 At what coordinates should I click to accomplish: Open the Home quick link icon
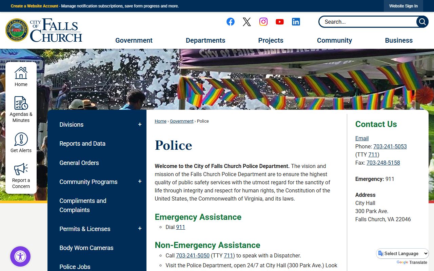(x=21, y=77)
